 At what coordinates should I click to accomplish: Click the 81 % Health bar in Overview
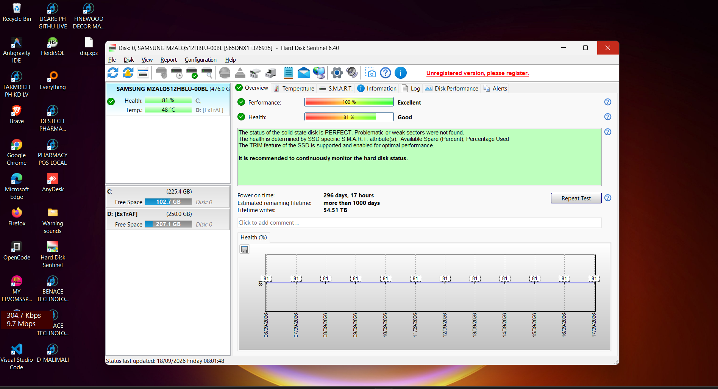349,117
